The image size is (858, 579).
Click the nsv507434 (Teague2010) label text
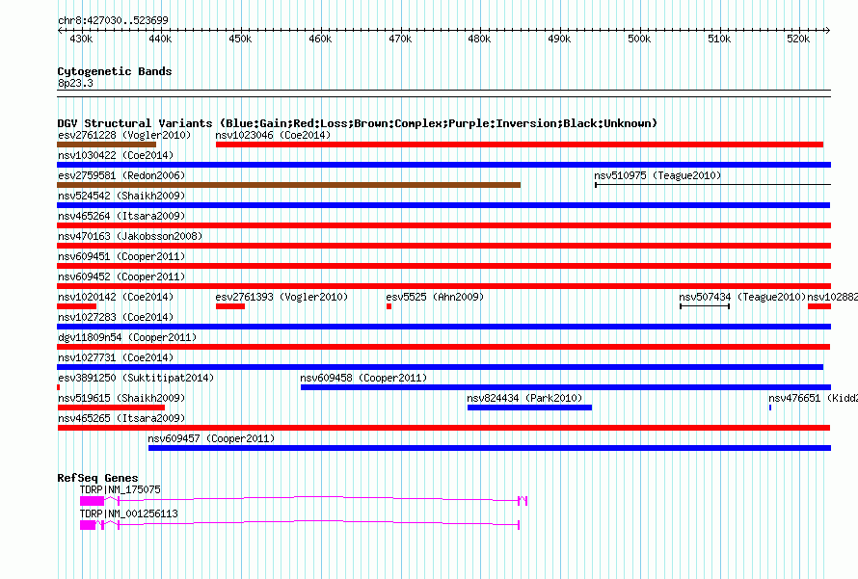pyautogui.click(x=742, y=297)
